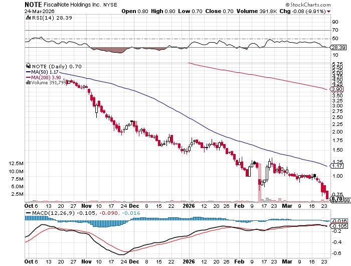Screen dimensions: 351x266
Task: Click the RSI(14) 28.39 panel label
Action: point(52,18)
